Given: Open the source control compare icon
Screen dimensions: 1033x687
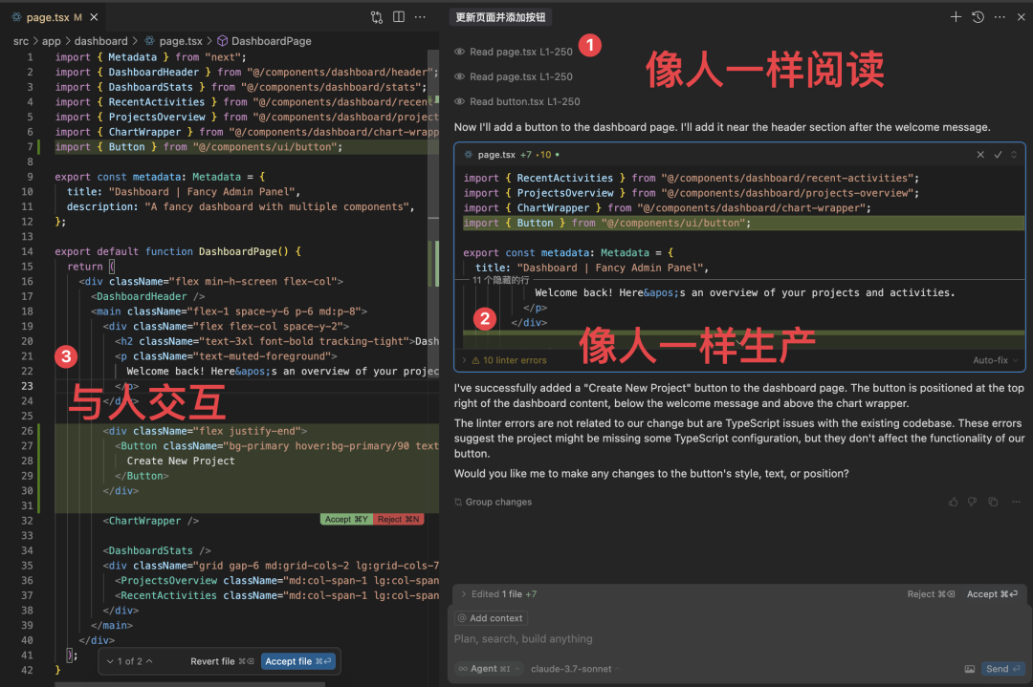Looking at the screenshot, I should 376,17.
